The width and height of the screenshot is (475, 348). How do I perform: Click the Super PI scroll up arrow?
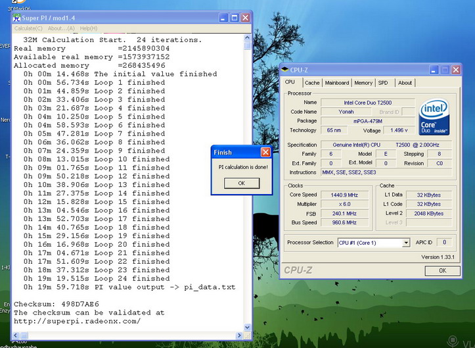click(x=247, y=37)
